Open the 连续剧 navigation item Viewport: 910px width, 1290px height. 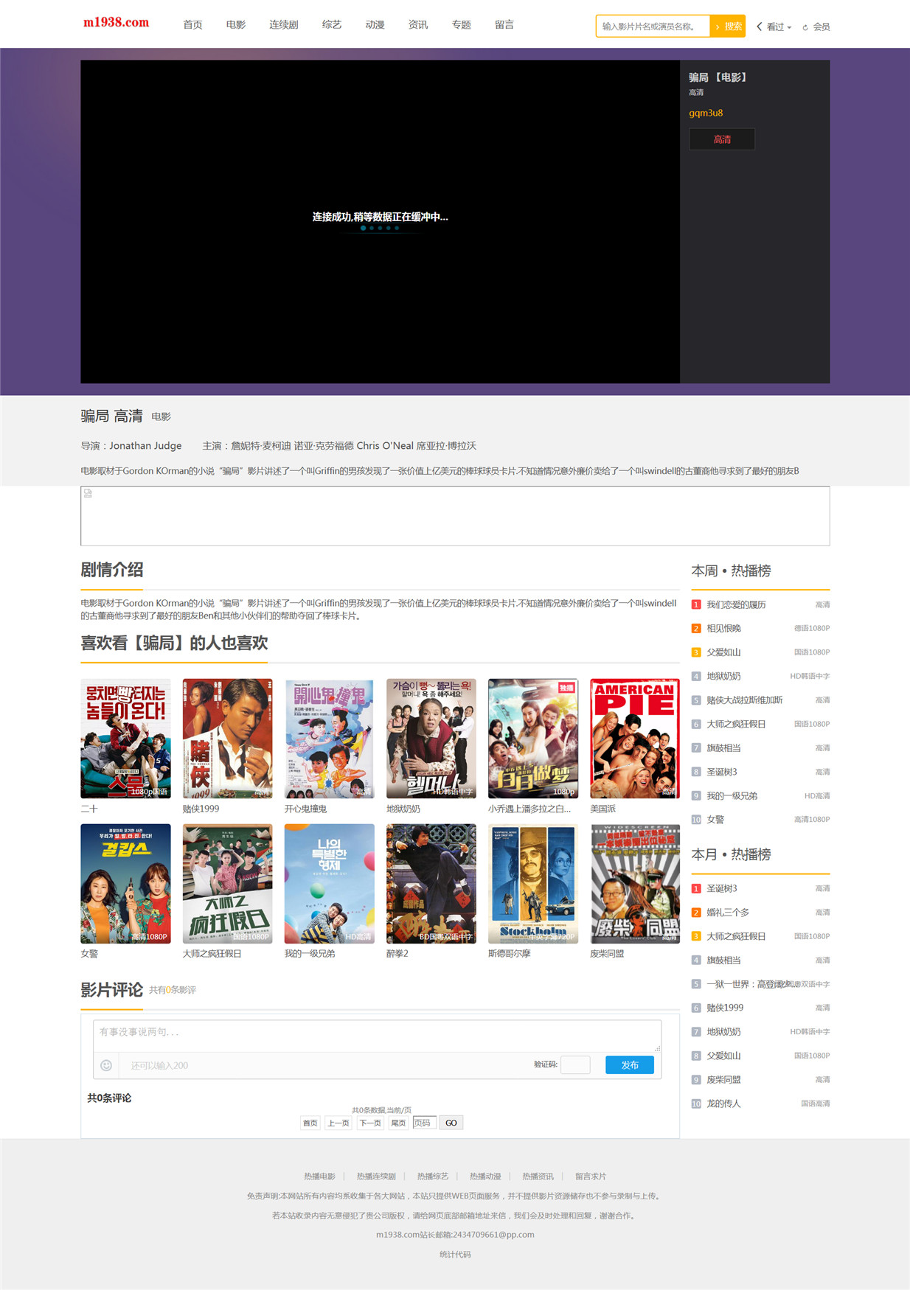tap(284, 24)
